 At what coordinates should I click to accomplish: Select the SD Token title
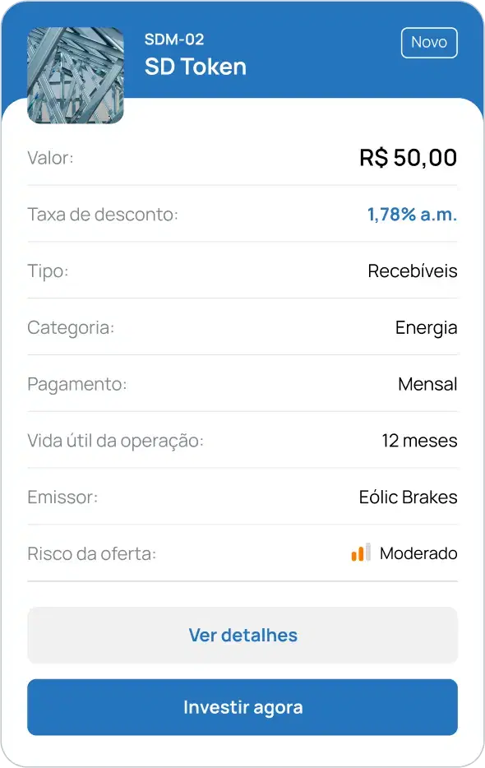point(196,67)
